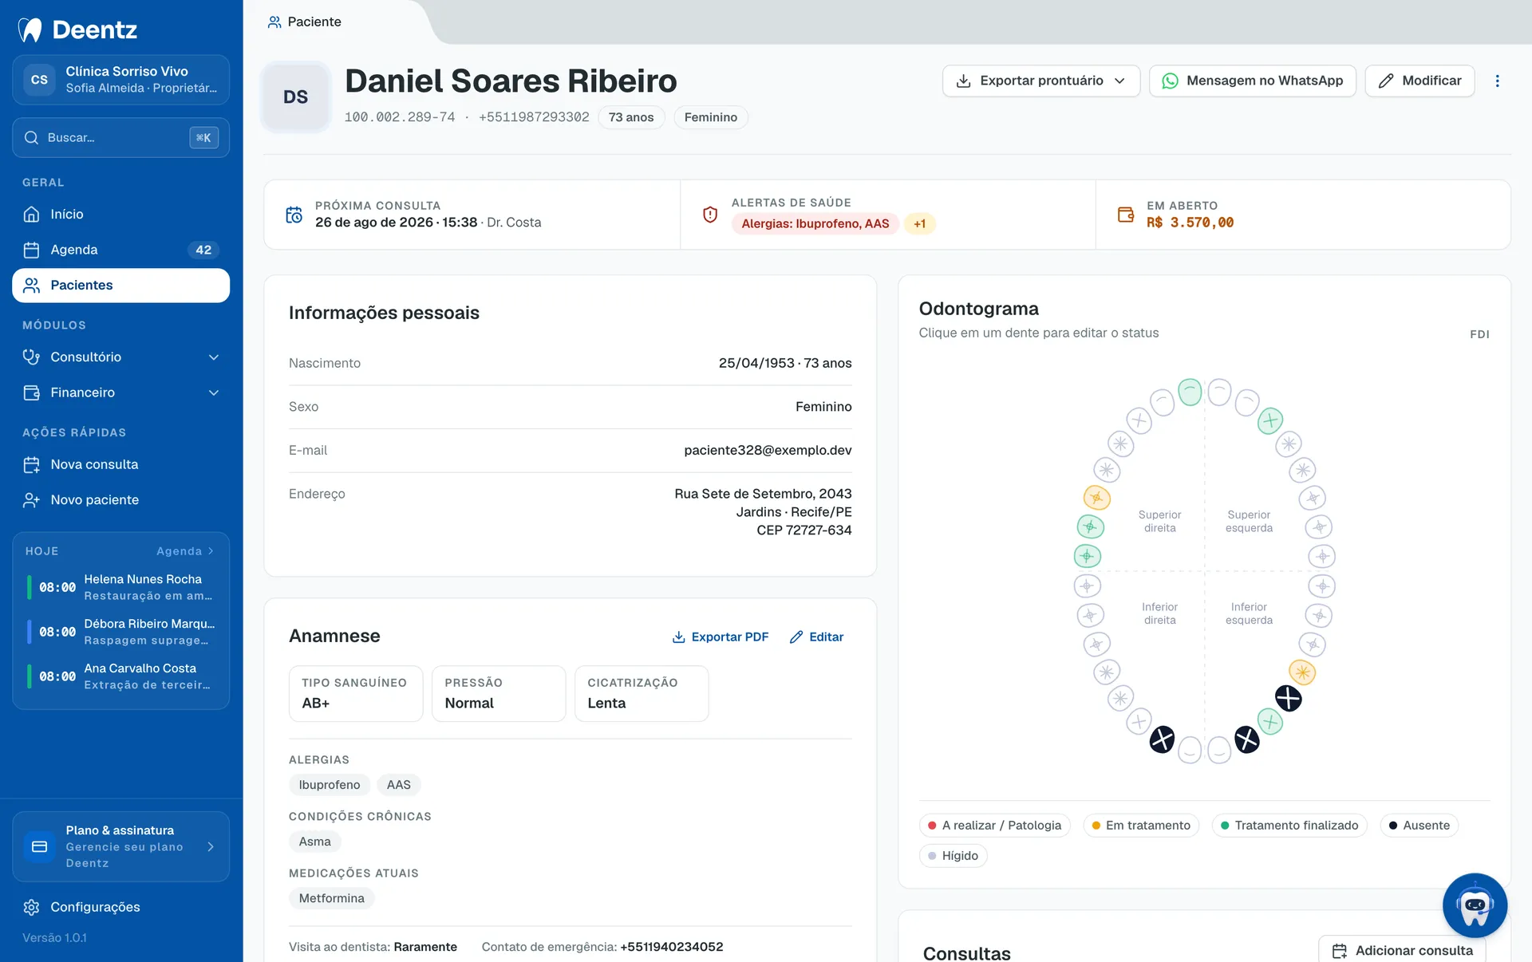Click the Deentz tooth logo icon
This screenshot has width=1532, height=962.
30,30
